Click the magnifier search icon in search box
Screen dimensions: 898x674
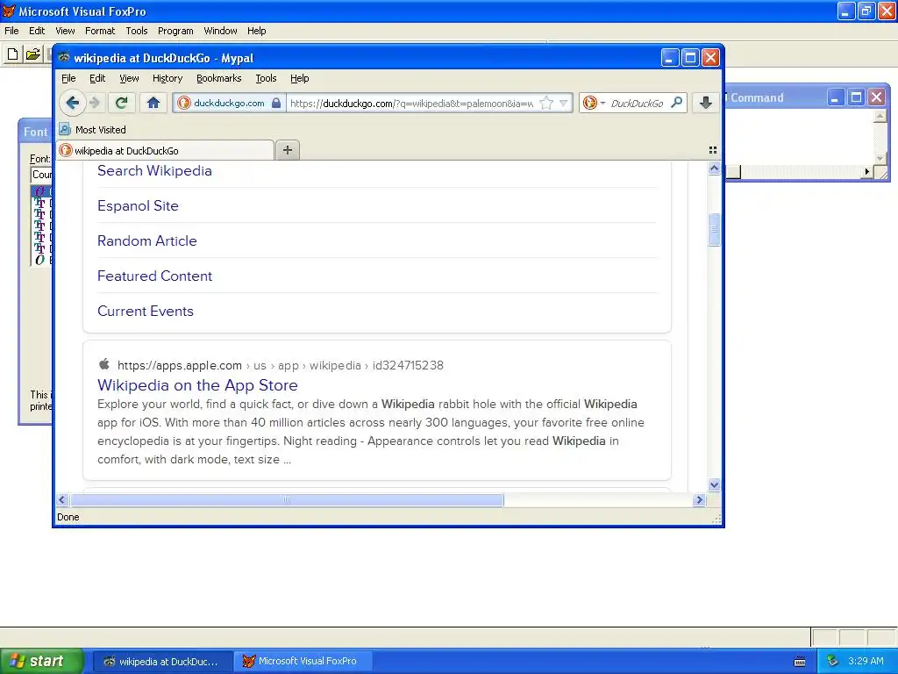click(x=676, y=103)
